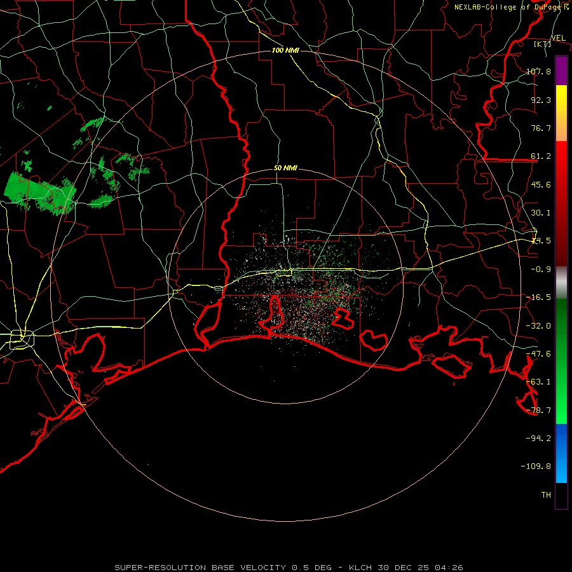572x572 pixels.
Task: Select the -109.8 legend value
Action: tap(536, 466)
